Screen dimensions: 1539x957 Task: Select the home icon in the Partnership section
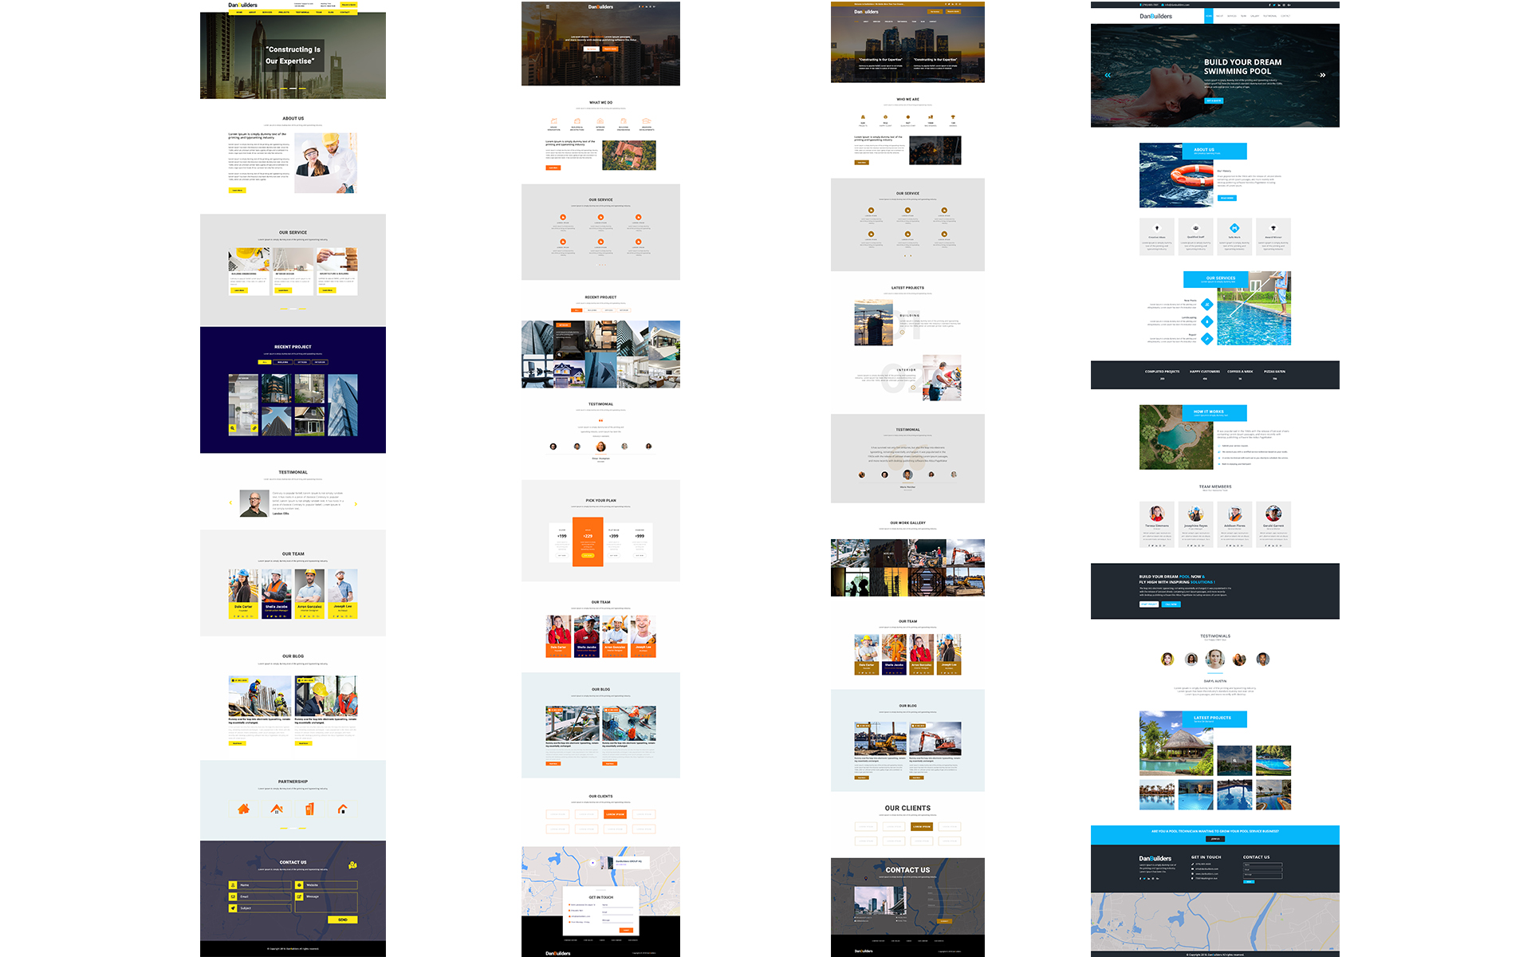click(243, 809)
